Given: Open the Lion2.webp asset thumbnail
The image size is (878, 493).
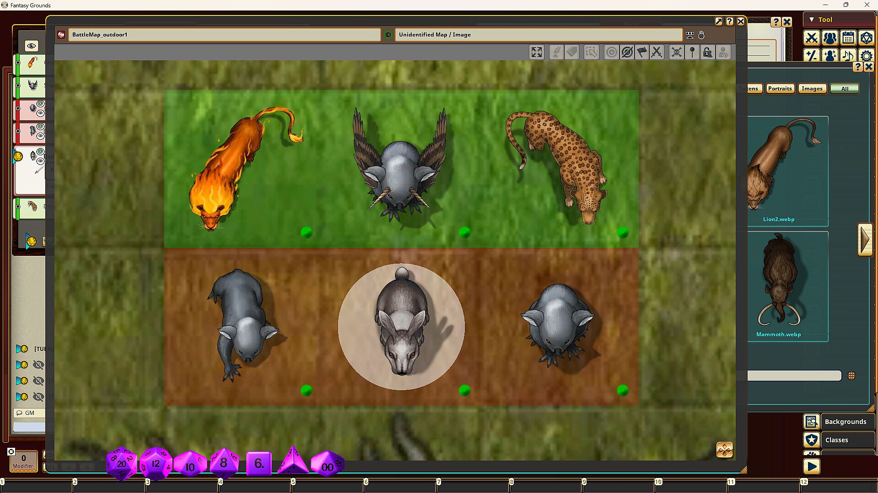Looking at the screenshot, I should point(787,171).
